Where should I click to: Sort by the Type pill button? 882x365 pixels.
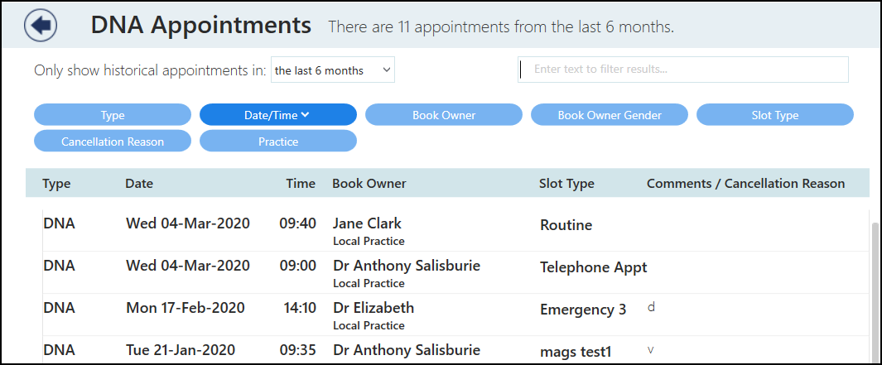113,115
